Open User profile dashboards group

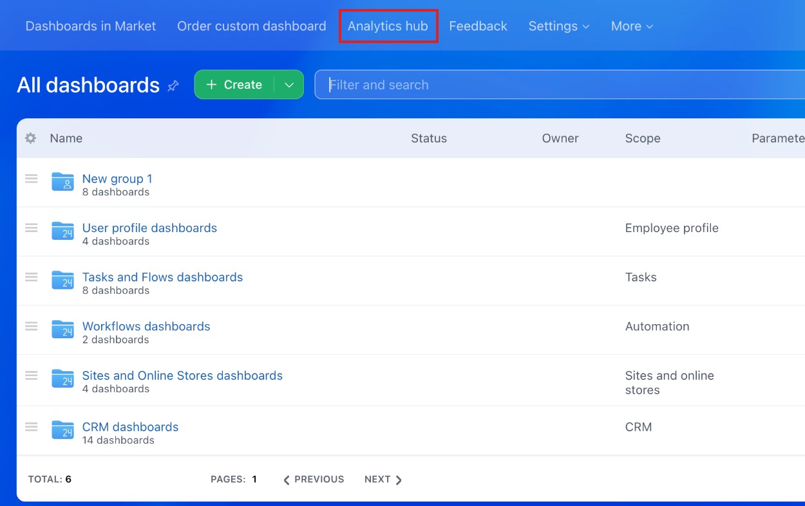click(x=149, y=228)
